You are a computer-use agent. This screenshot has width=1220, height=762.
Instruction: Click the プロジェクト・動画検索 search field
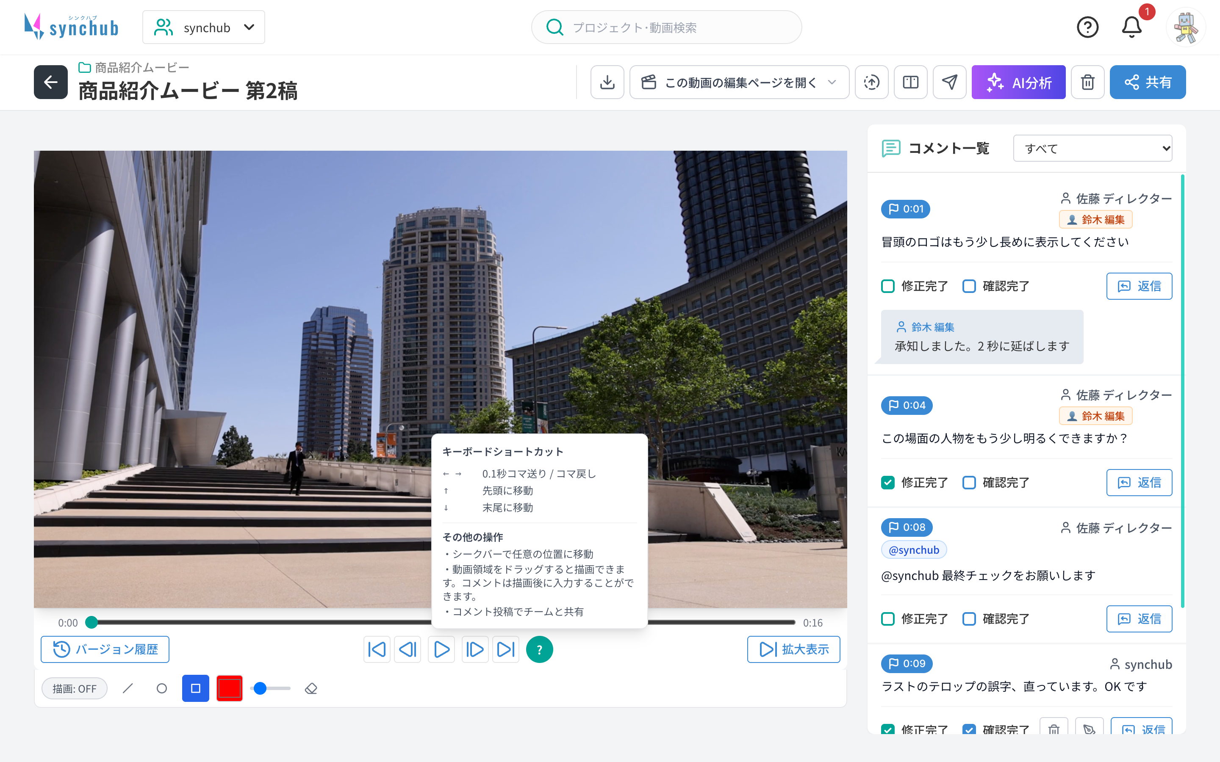click(x=666, y=27)
